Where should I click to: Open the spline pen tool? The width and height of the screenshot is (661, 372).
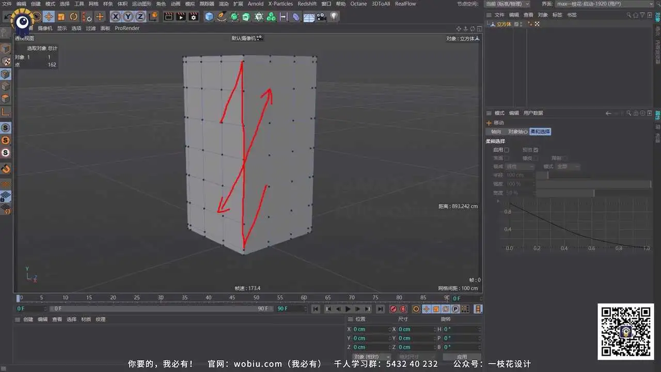click(x=222, y=17)
